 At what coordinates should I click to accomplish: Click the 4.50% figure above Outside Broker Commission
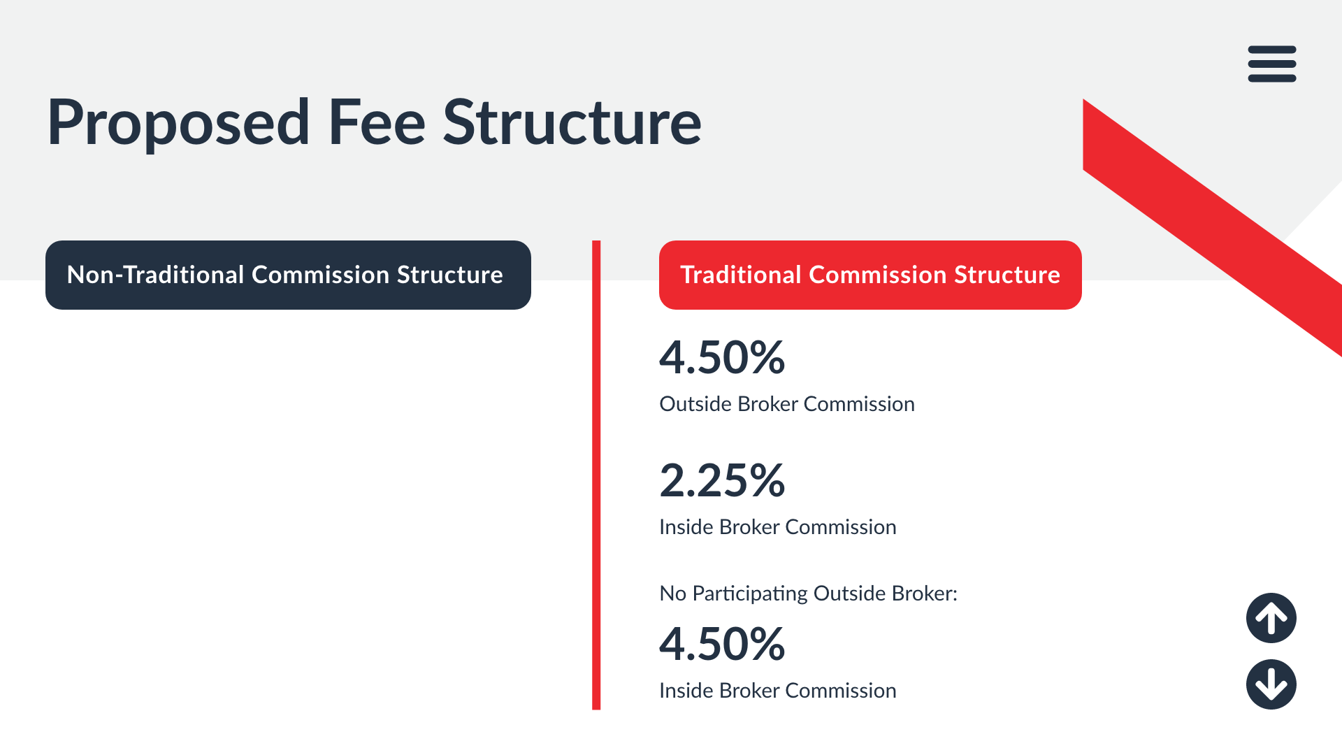pos(722,357)
